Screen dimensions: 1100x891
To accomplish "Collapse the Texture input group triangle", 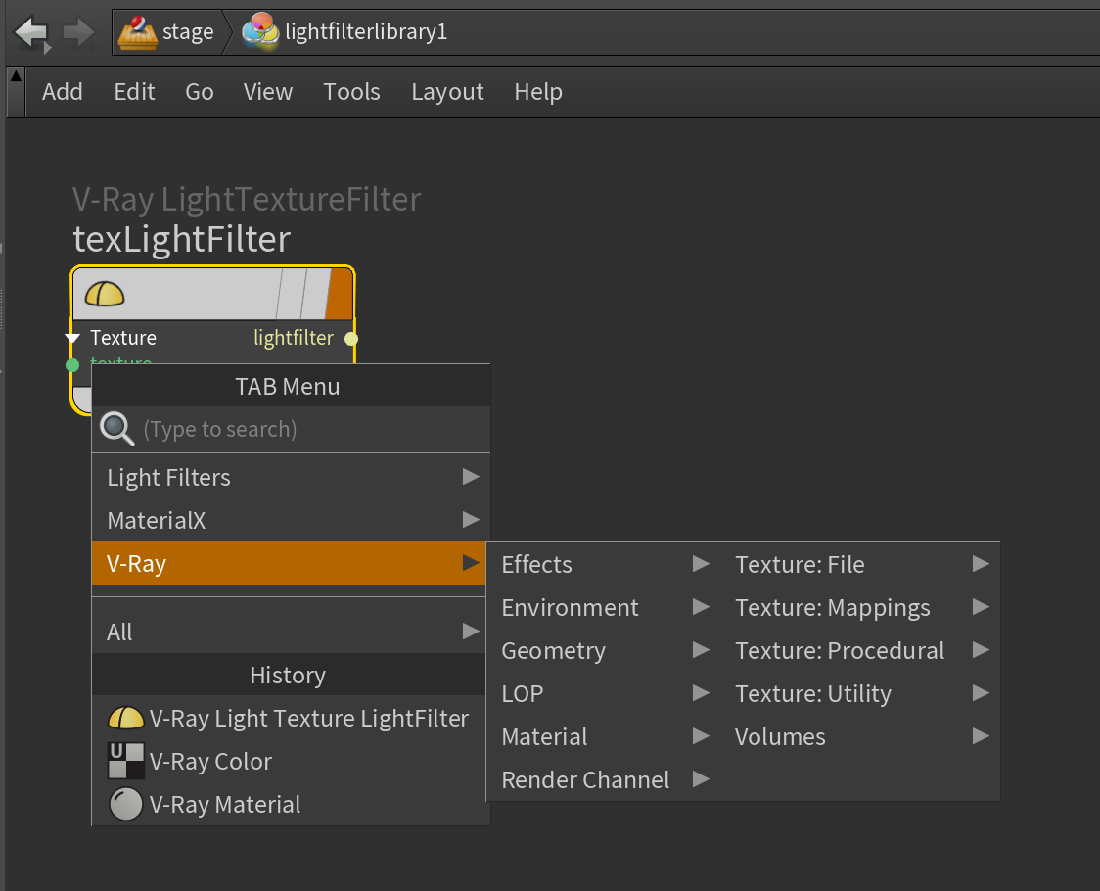I will [x=72, y=339].
